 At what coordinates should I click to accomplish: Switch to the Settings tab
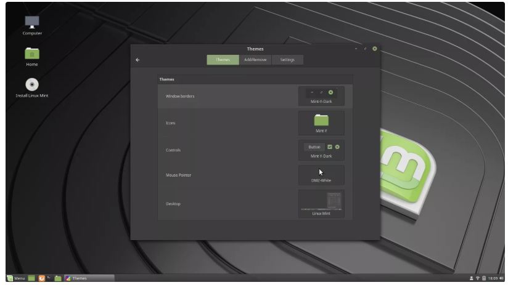click(x=287, y=60)
